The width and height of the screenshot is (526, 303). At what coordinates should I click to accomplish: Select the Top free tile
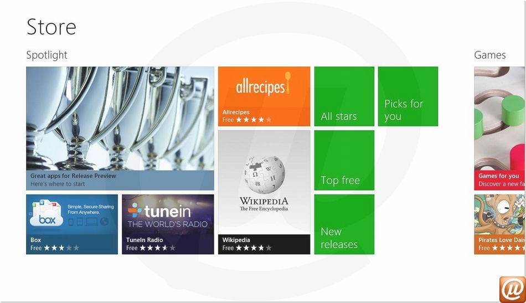pos(344,161)
